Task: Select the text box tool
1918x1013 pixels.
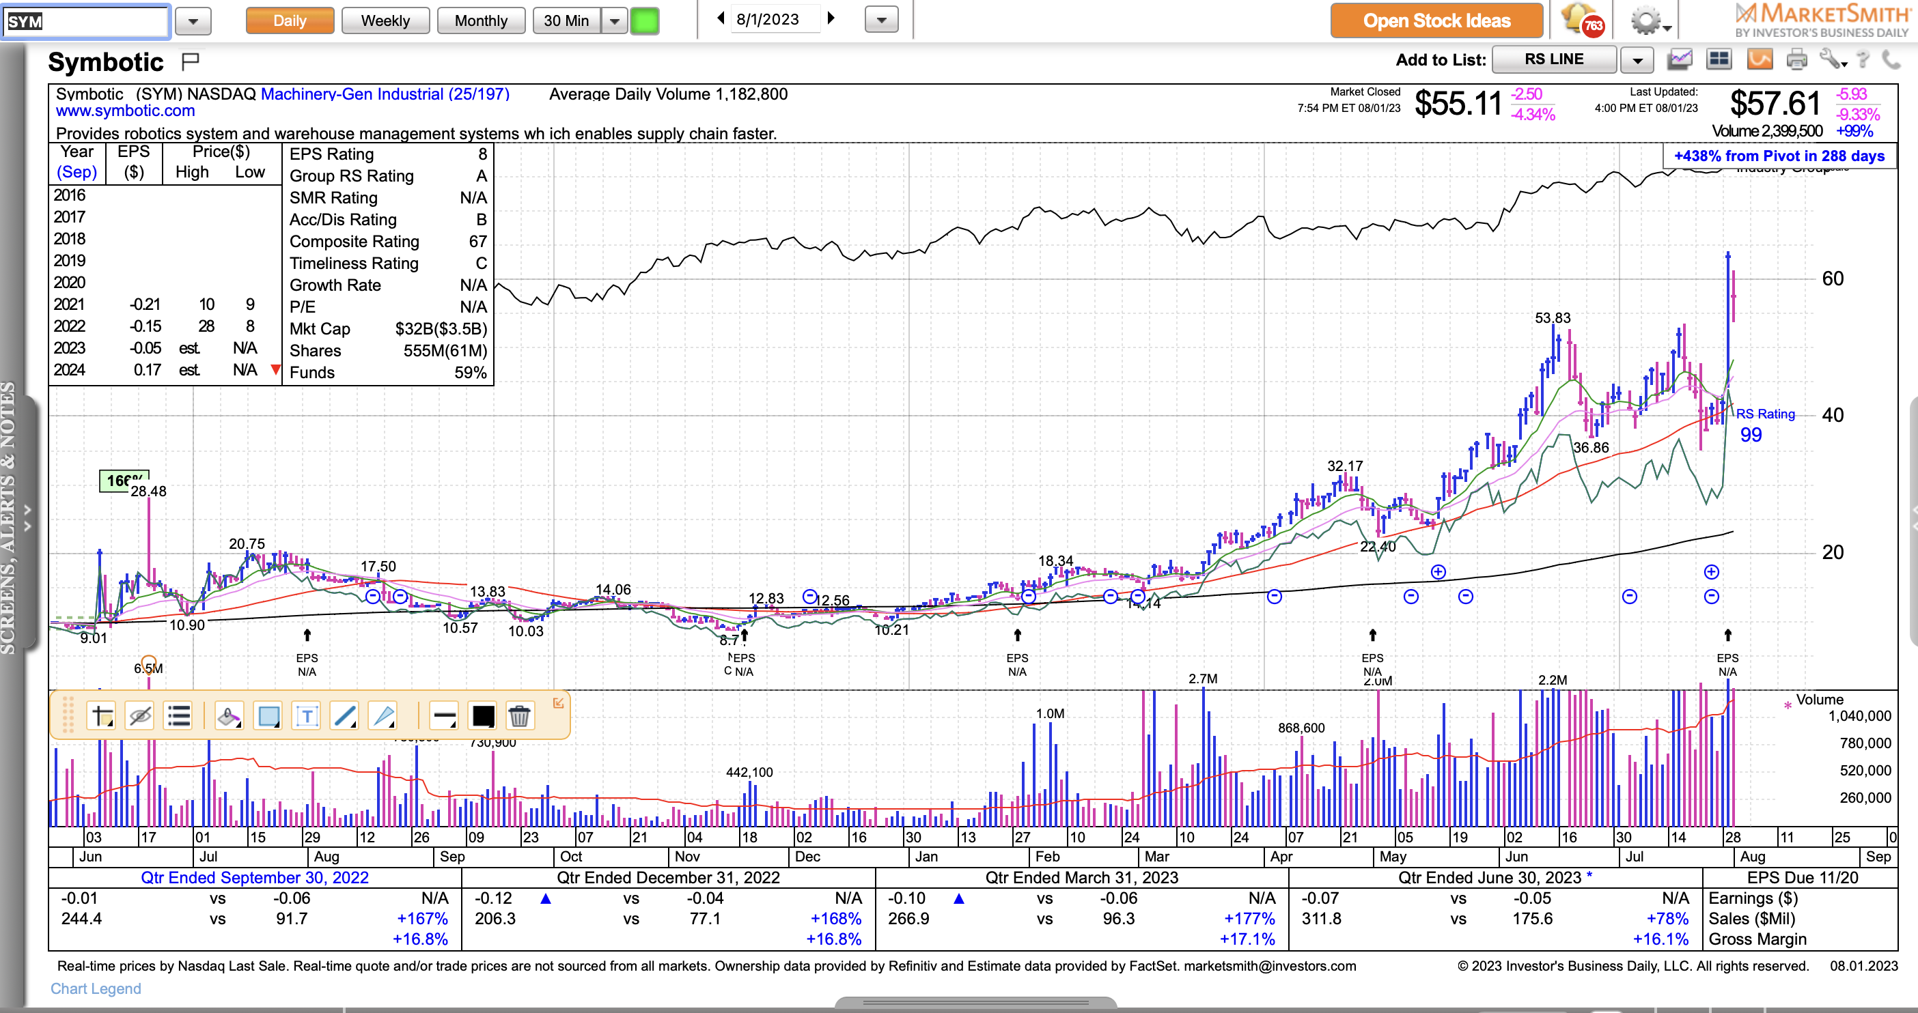Action: point(306,716)
